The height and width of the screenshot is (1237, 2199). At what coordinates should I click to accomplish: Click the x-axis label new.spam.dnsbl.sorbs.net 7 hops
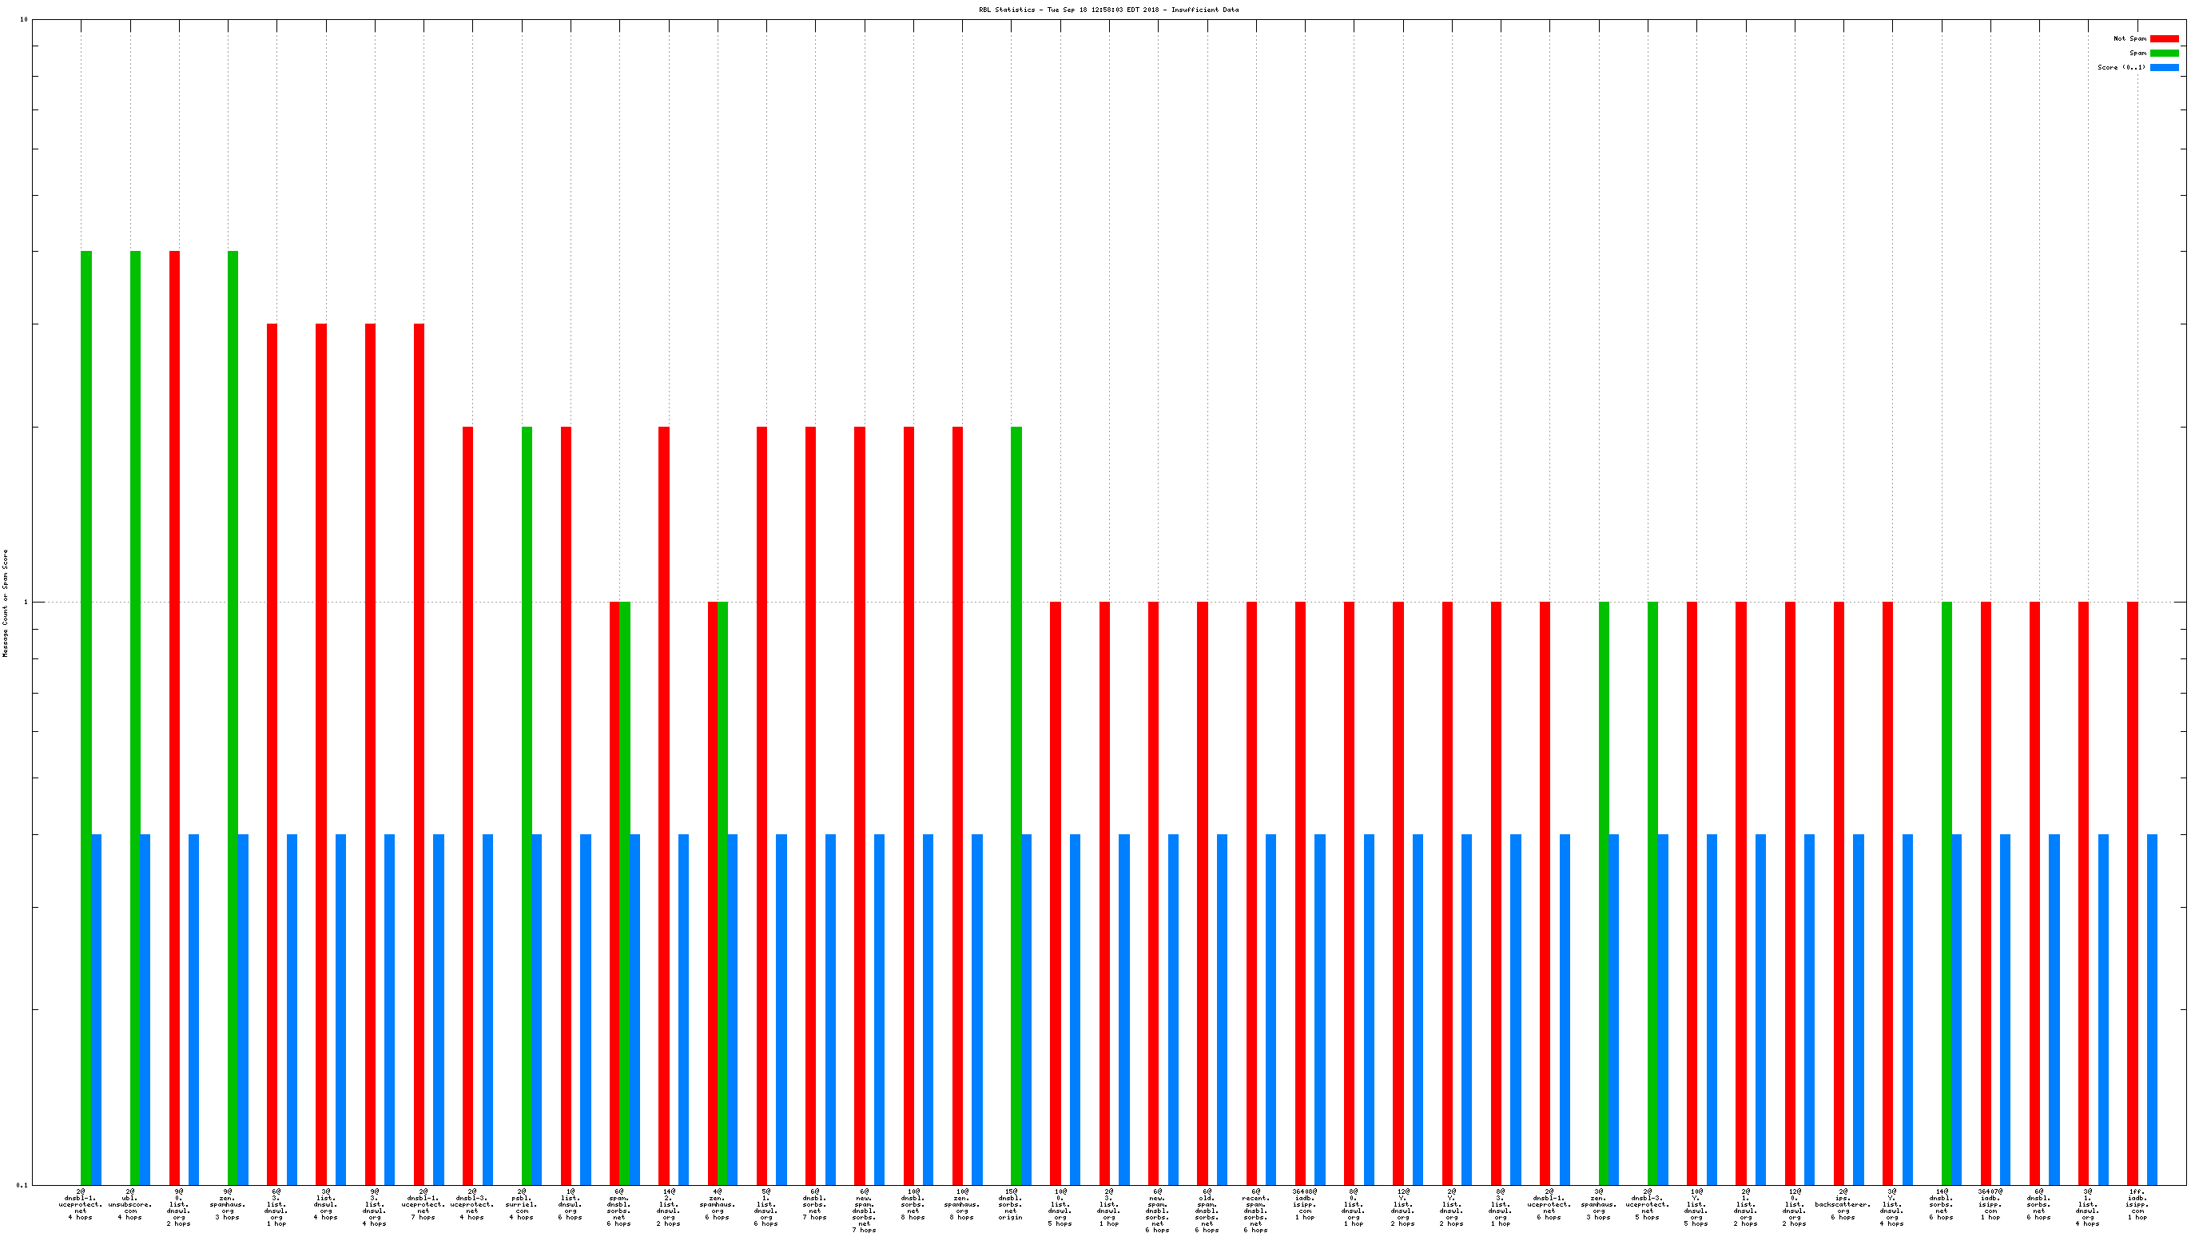click(x=864, y=1210)
